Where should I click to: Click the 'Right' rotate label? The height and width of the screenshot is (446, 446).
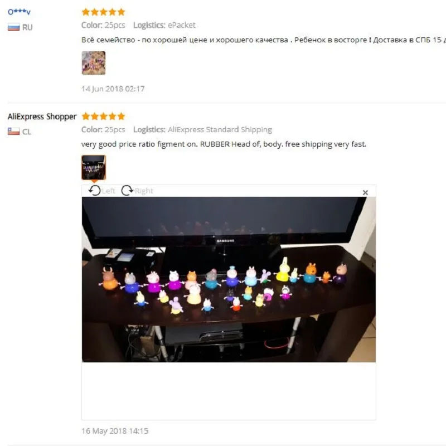pyautogui.click(x=144, y=191)
